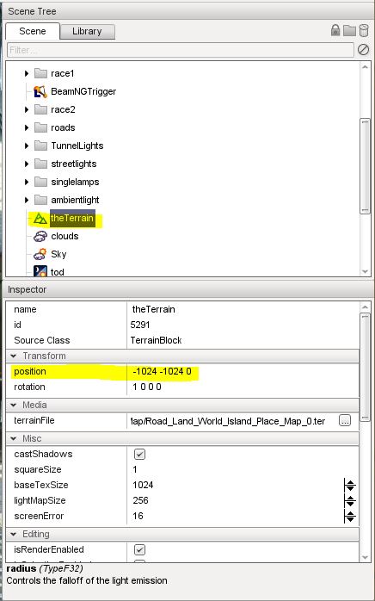Image resolution: width=375 pixels, height=601 pixels.
Task: Click the baseTexSize value 1024
Action: pyautogui.click(x=143, y=485)
